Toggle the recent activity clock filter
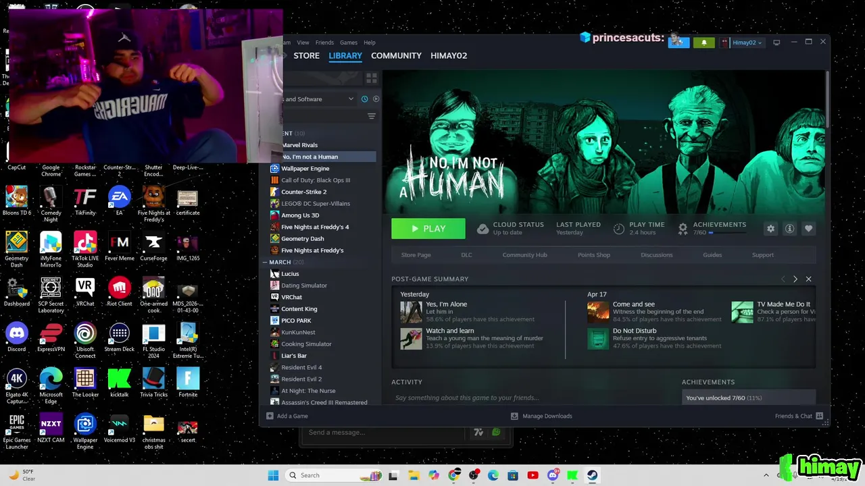The height and width of the screenshot is (486, 865). point(364,99)
